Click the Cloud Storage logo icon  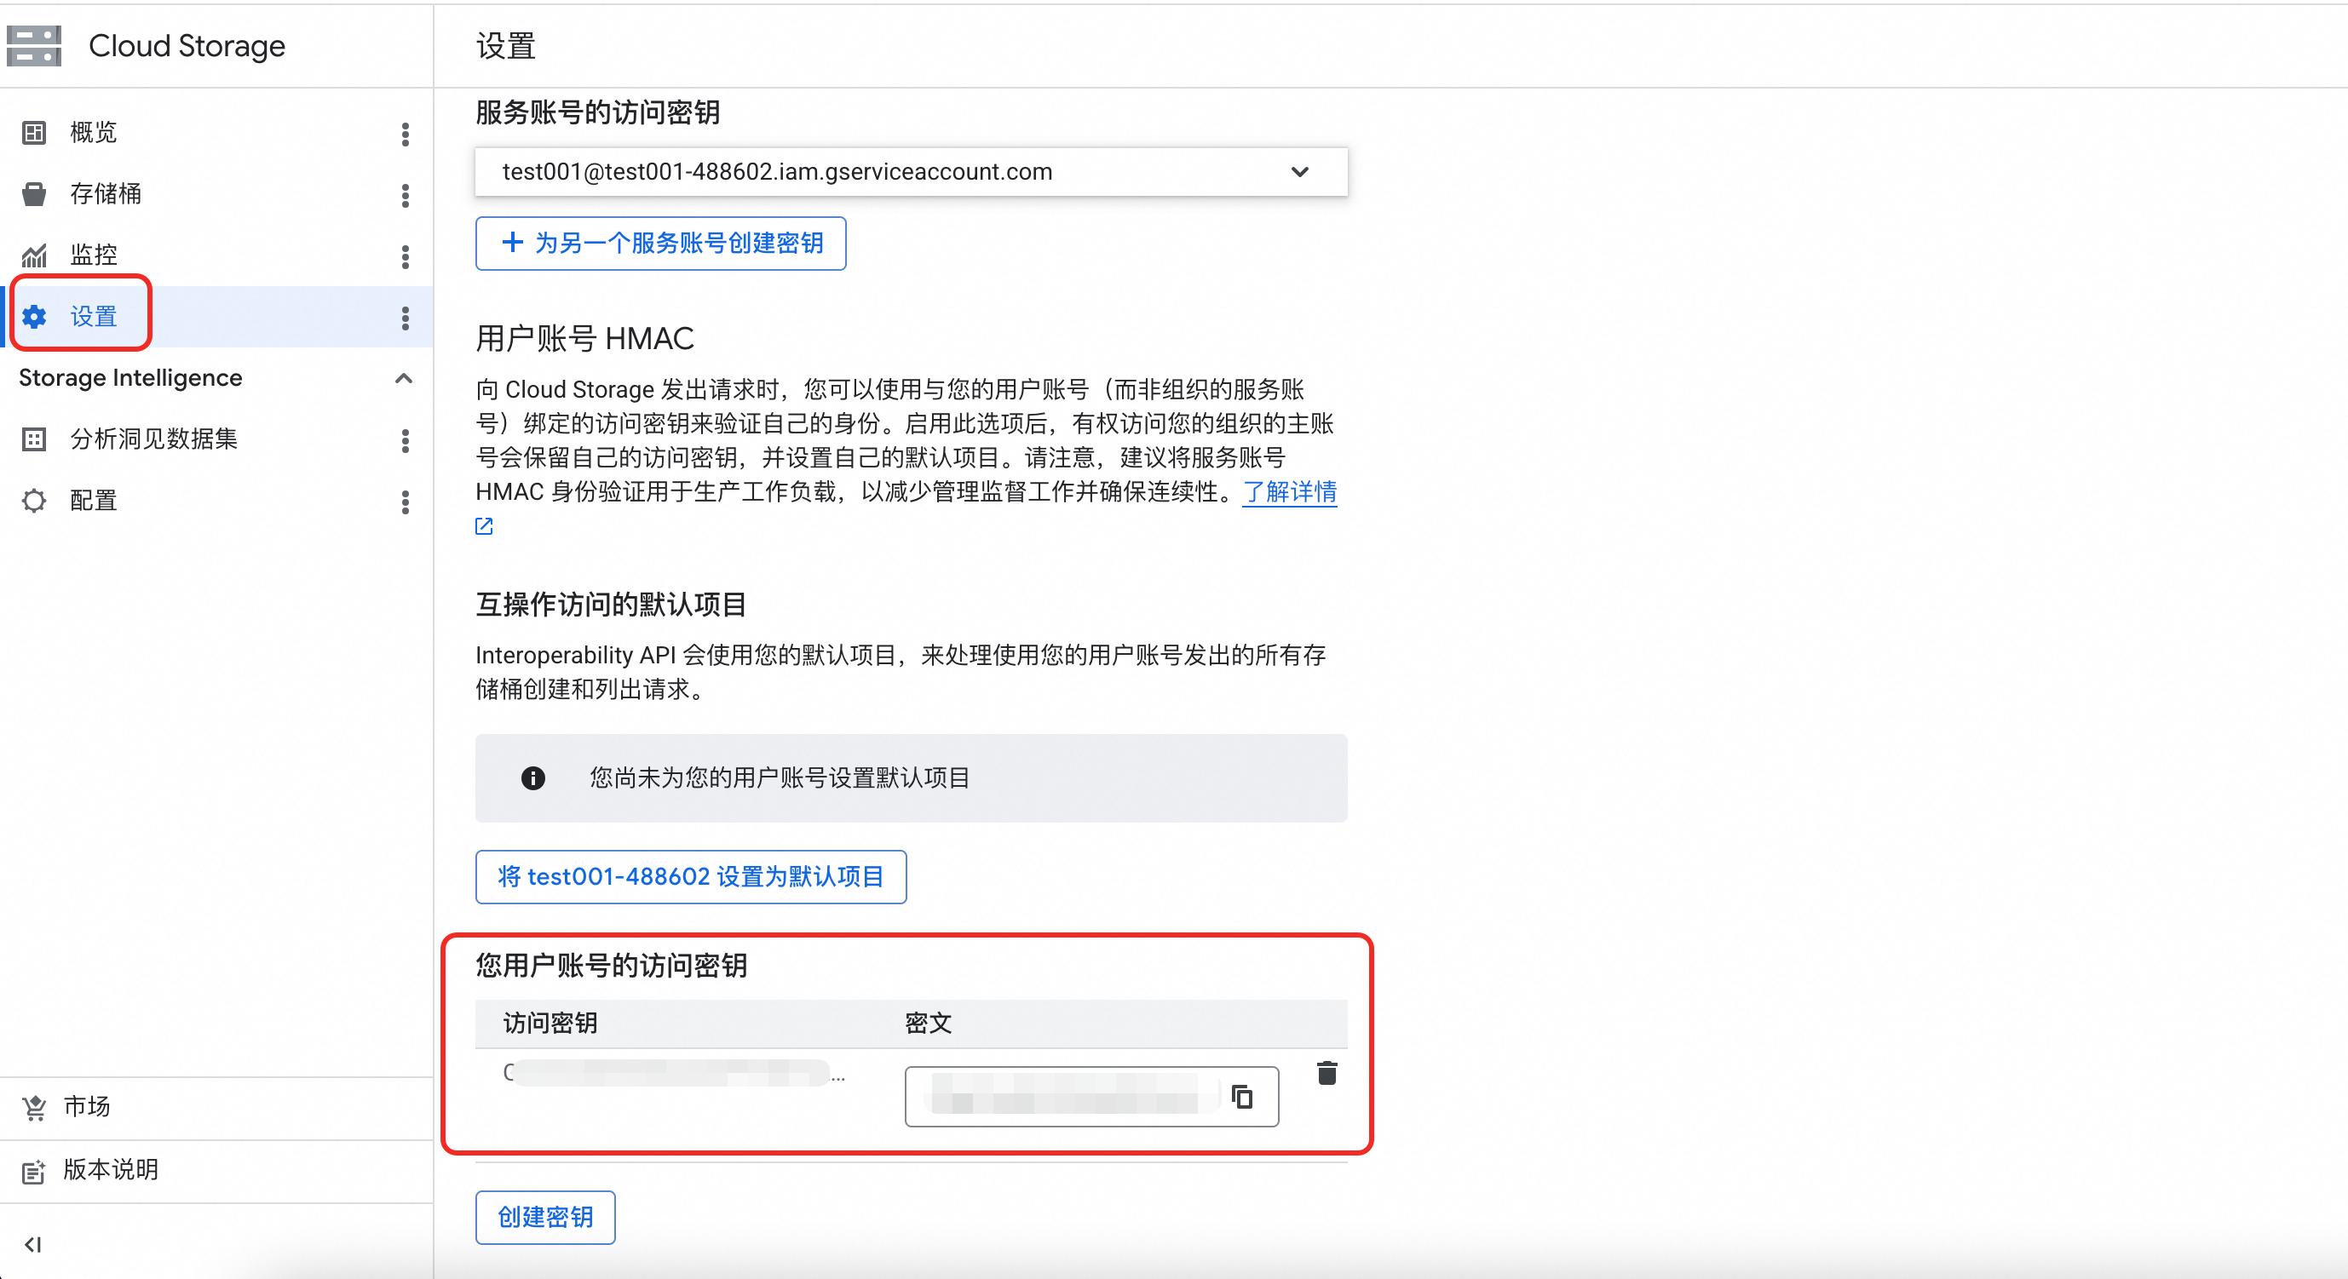point(34,45)
